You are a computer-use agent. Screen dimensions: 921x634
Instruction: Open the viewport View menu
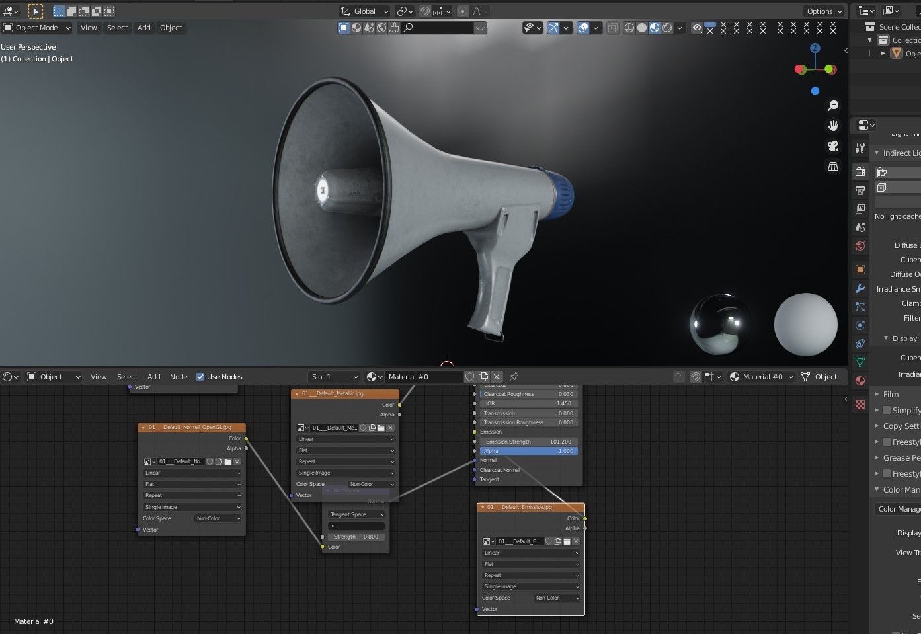tap(89, 28)
